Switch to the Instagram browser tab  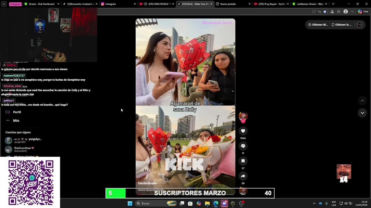(x=118, y=4)
